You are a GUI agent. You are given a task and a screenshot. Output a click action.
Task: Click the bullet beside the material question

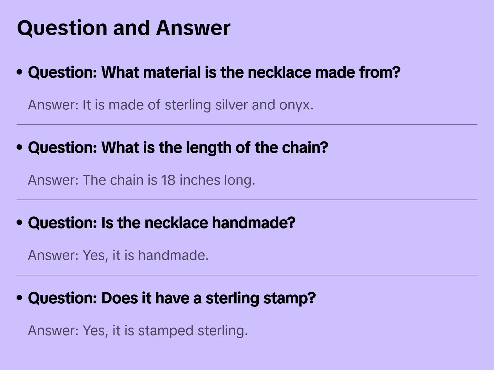[20, 72]
